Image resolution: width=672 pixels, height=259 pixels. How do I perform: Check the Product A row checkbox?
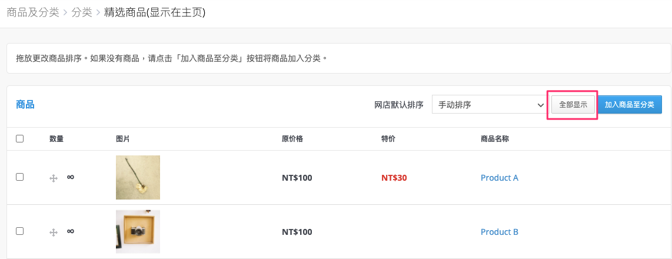20,177
